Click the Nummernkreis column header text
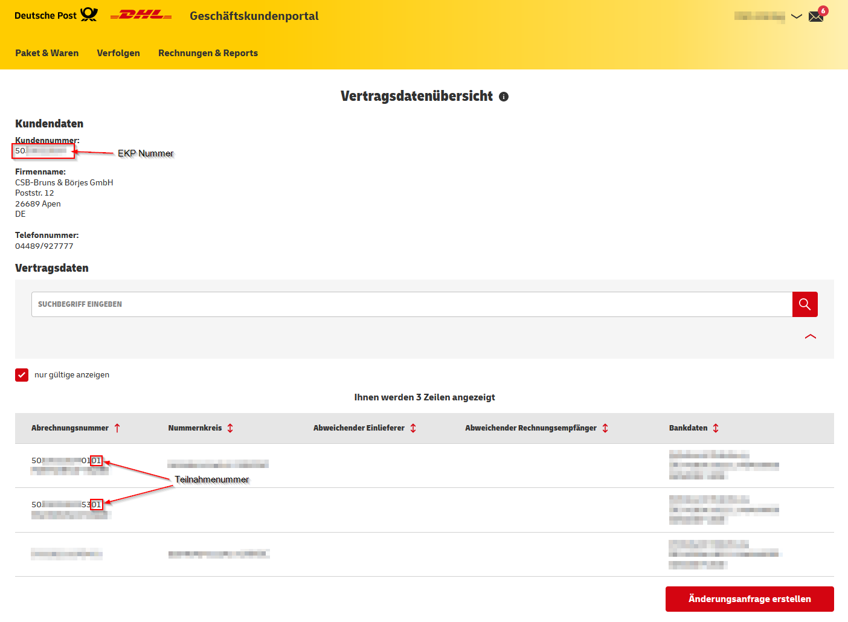 click(195, 428)
